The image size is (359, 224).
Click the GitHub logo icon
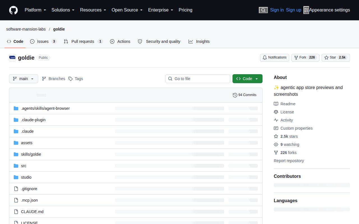(x=13, y=10)
